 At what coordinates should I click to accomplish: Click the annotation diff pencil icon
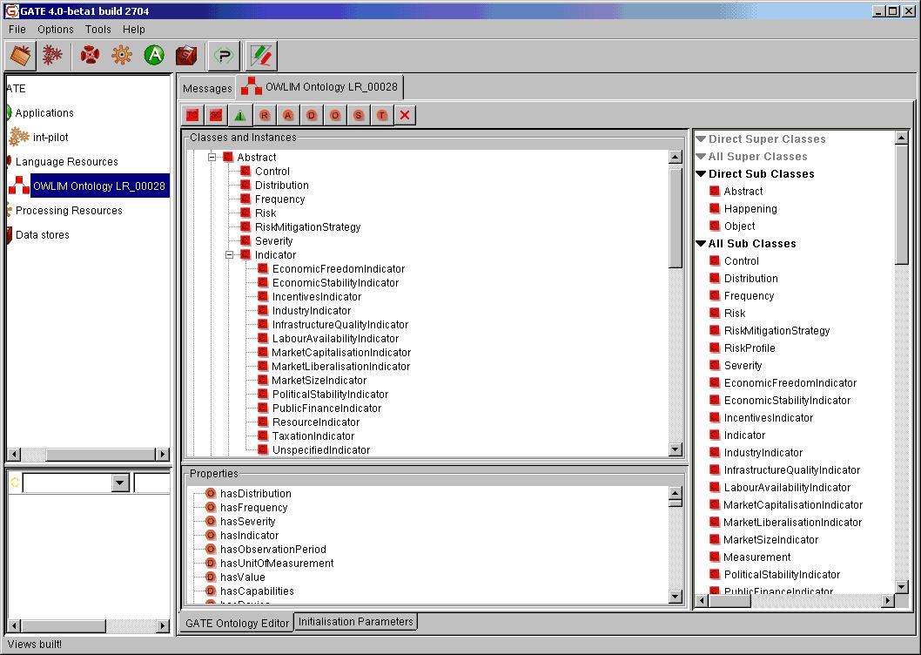pos(261,56)
